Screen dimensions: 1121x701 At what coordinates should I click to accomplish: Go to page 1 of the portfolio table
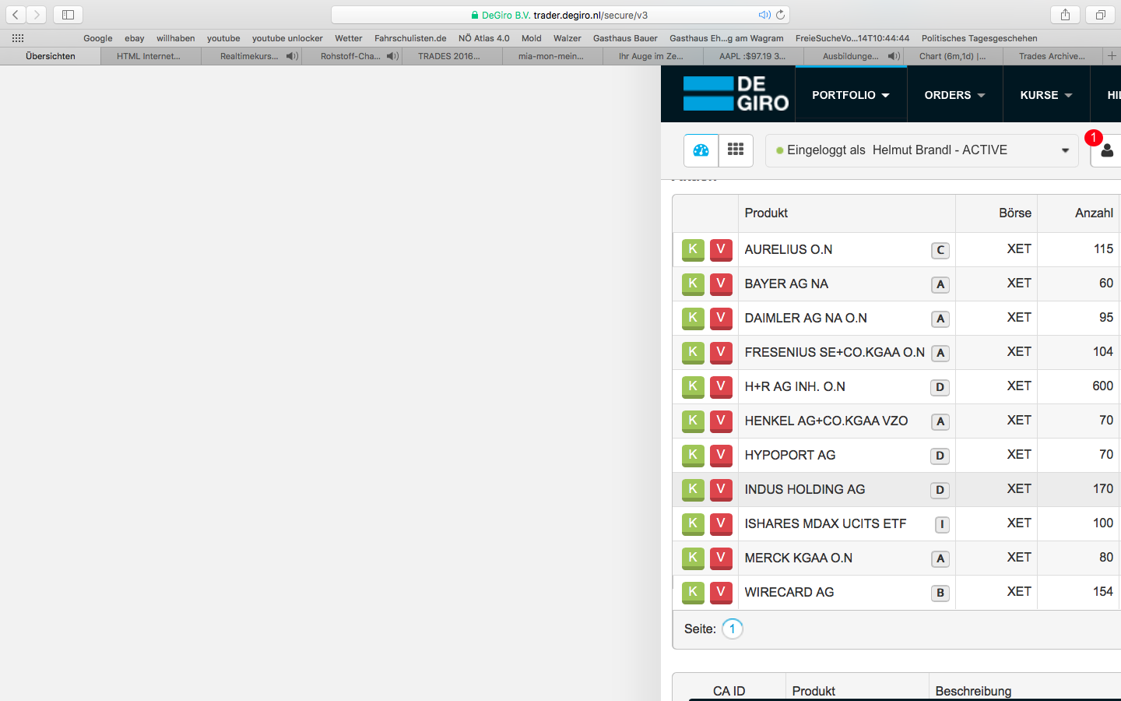coord(733,629)
